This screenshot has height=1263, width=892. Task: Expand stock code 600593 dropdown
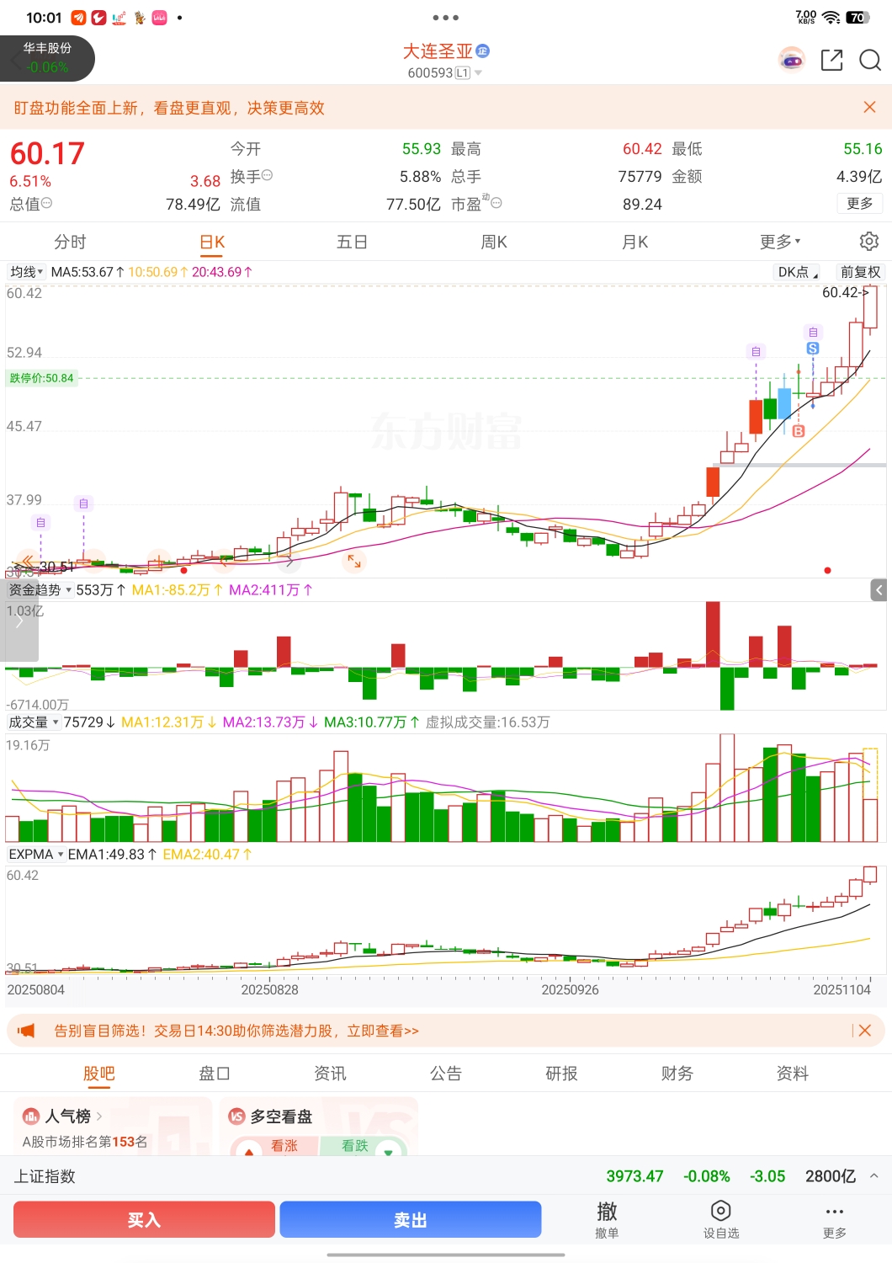point(478,73)
